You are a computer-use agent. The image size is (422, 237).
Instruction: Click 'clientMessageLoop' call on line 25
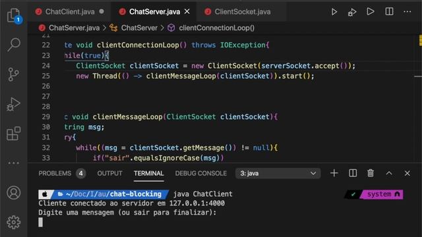coord(181,76)
